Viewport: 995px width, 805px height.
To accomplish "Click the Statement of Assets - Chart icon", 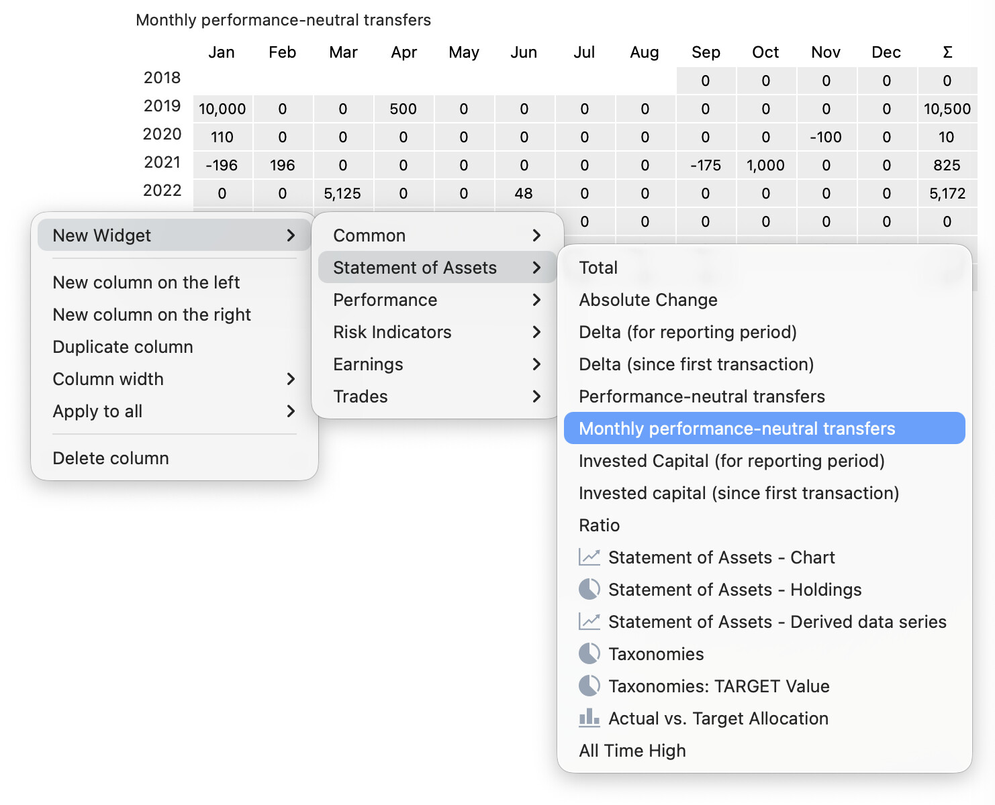I will pyautogui.click(x=589, y=557).
